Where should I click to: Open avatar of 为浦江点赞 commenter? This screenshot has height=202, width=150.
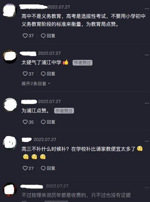[10, 105]
